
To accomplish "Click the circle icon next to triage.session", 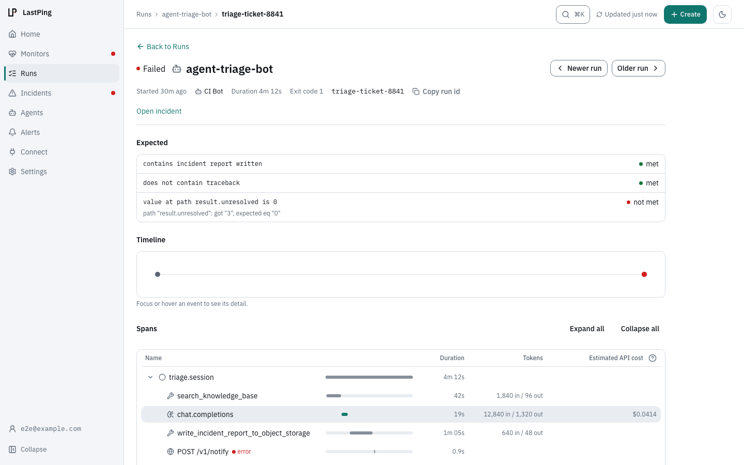I will tap(162, 377).
